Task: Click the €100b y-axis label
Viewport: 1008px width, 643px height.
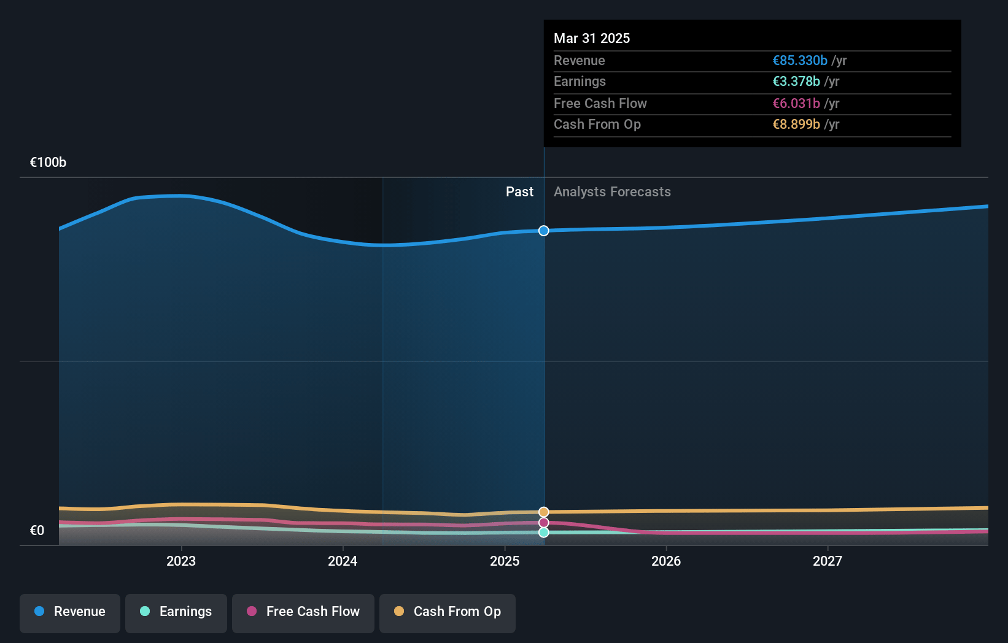Action: coord(48,162)
